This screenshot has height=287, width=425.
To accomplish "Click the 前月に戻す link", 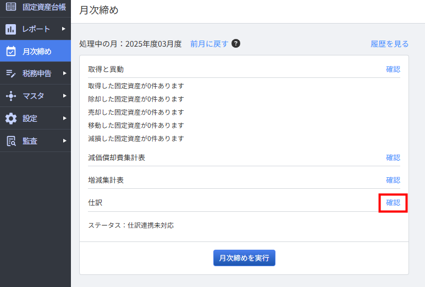I will (x=209, y=44).
